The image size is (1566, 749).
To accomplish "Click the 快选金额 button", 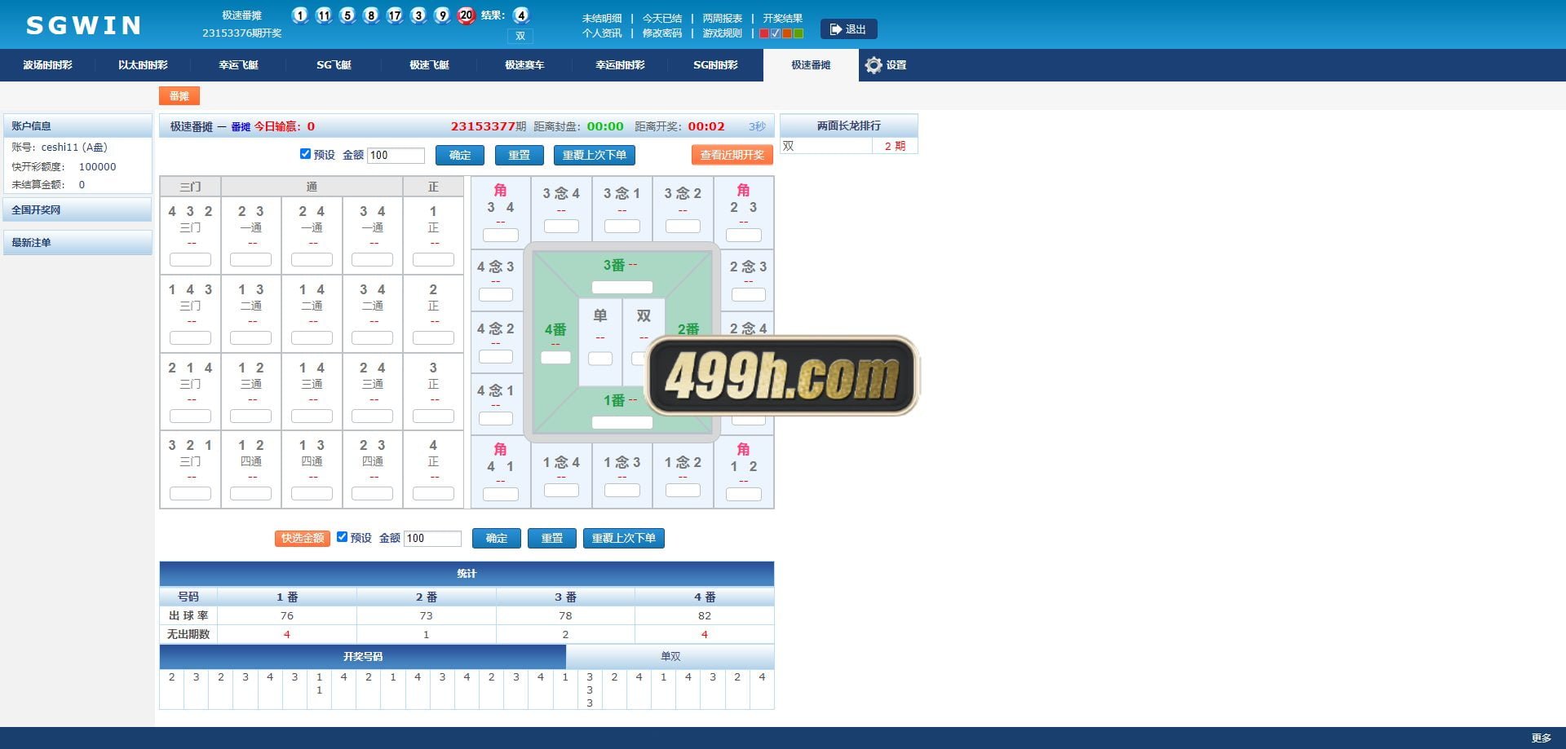I will point(303,538).
